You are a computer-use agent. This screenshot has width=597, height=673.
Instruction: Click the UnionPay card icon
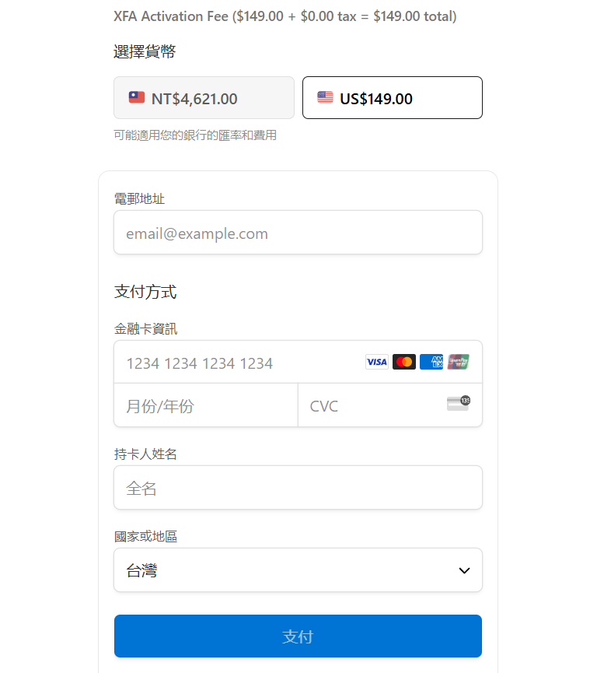point(459,362)
